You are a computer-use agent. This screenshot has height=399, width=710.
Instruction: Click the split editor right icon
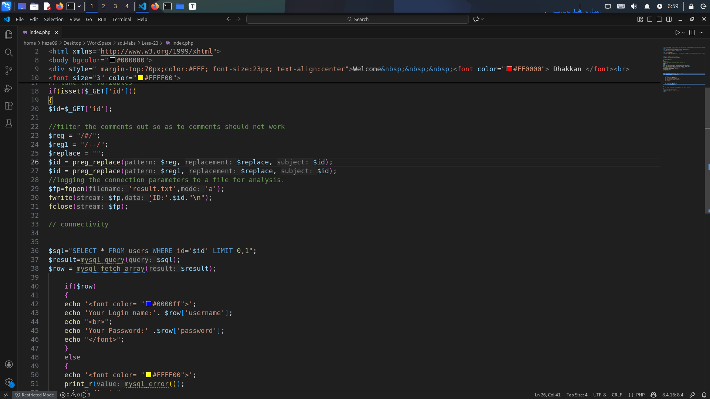pos(692,33)
